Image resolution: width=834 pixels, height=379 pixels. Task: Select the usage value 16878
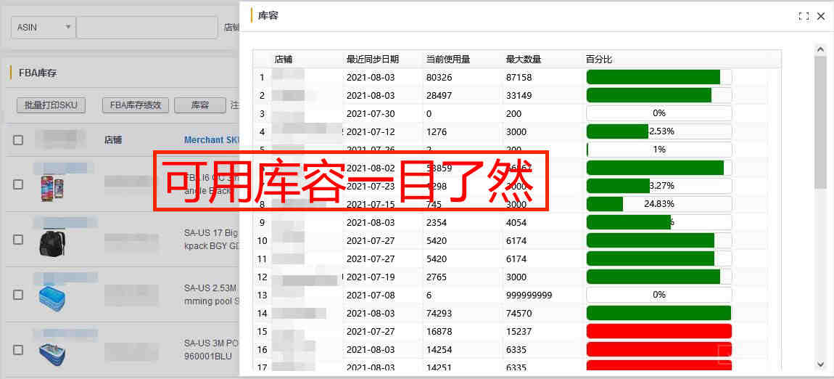pyautogui.click(x=439, y=331)
